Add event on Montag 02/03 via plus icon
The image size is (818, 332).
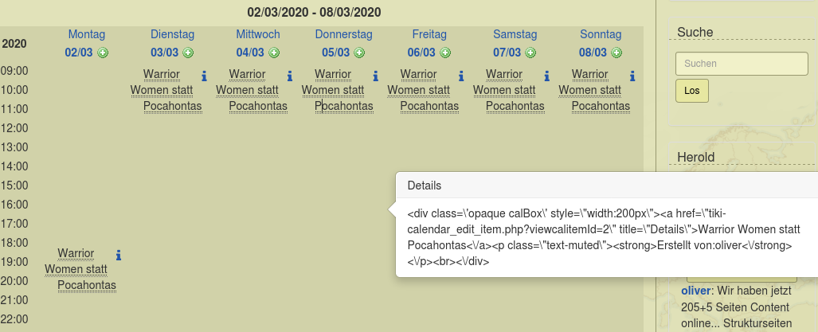(103, 53)
